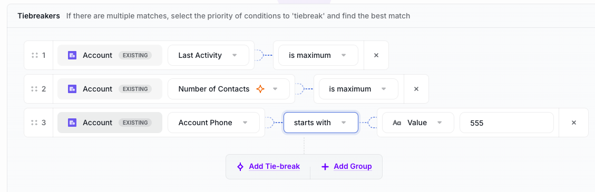Viewport: 595px width, 192px height.
Task: Remove the Last Activity tiebreaker with X
Action: [x=376, y=55]
